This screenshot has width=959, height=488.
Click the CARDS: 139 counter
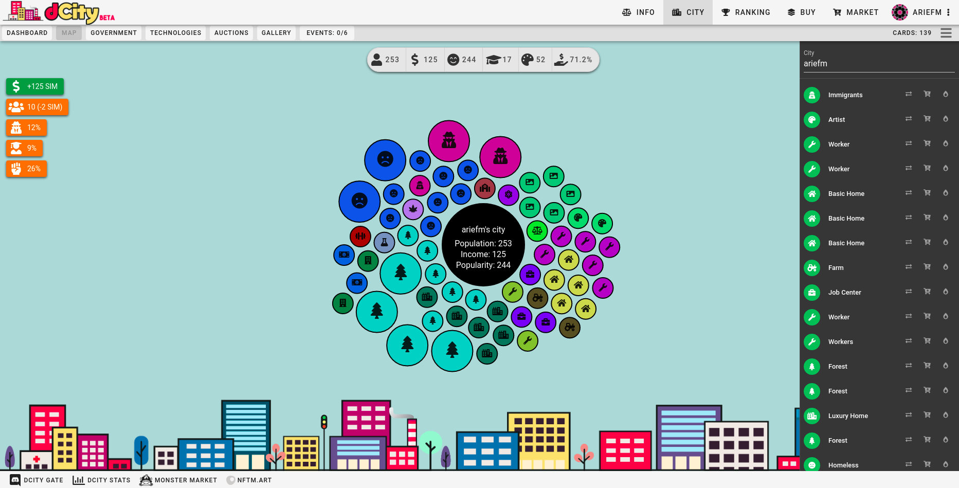click(x=912, y=33)
